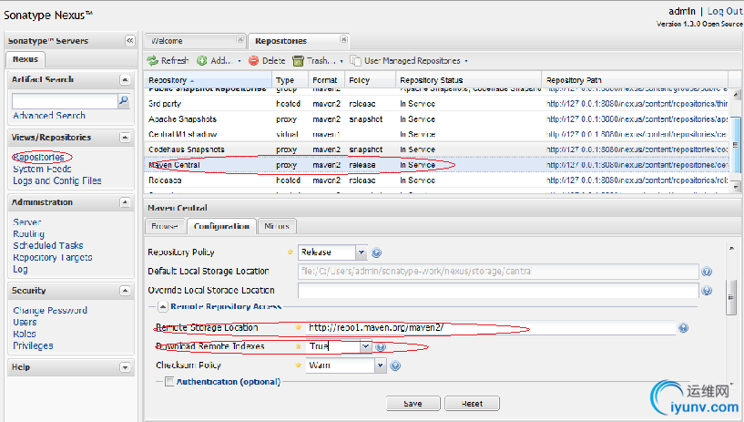Click the Reset button
The image size is (744, 422).
[x=472, y=404]
